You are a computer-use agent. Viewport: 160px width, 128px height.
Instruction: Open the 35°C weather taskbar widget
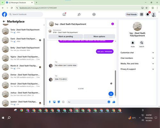coord(132,118)
